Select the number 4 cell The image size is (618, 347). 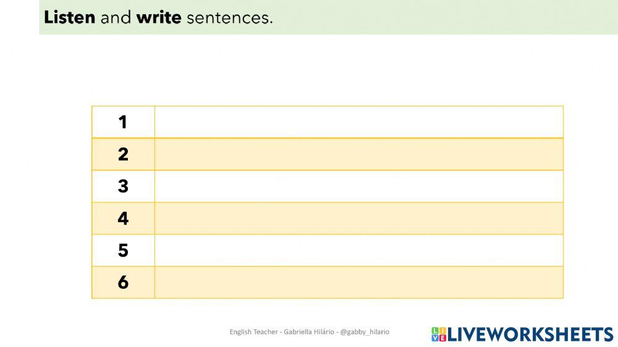point(123,218)
